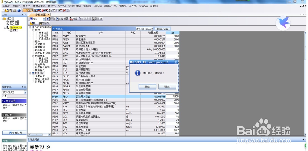Close the 伺服助手 assistant panel
Screen dimensions: 308x151
[25, 87]
